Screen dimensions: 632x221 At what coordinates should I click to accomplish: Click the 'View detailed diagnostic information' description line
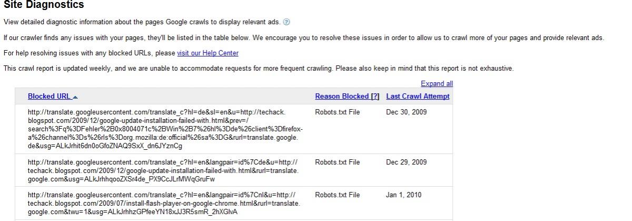[142, 22]
